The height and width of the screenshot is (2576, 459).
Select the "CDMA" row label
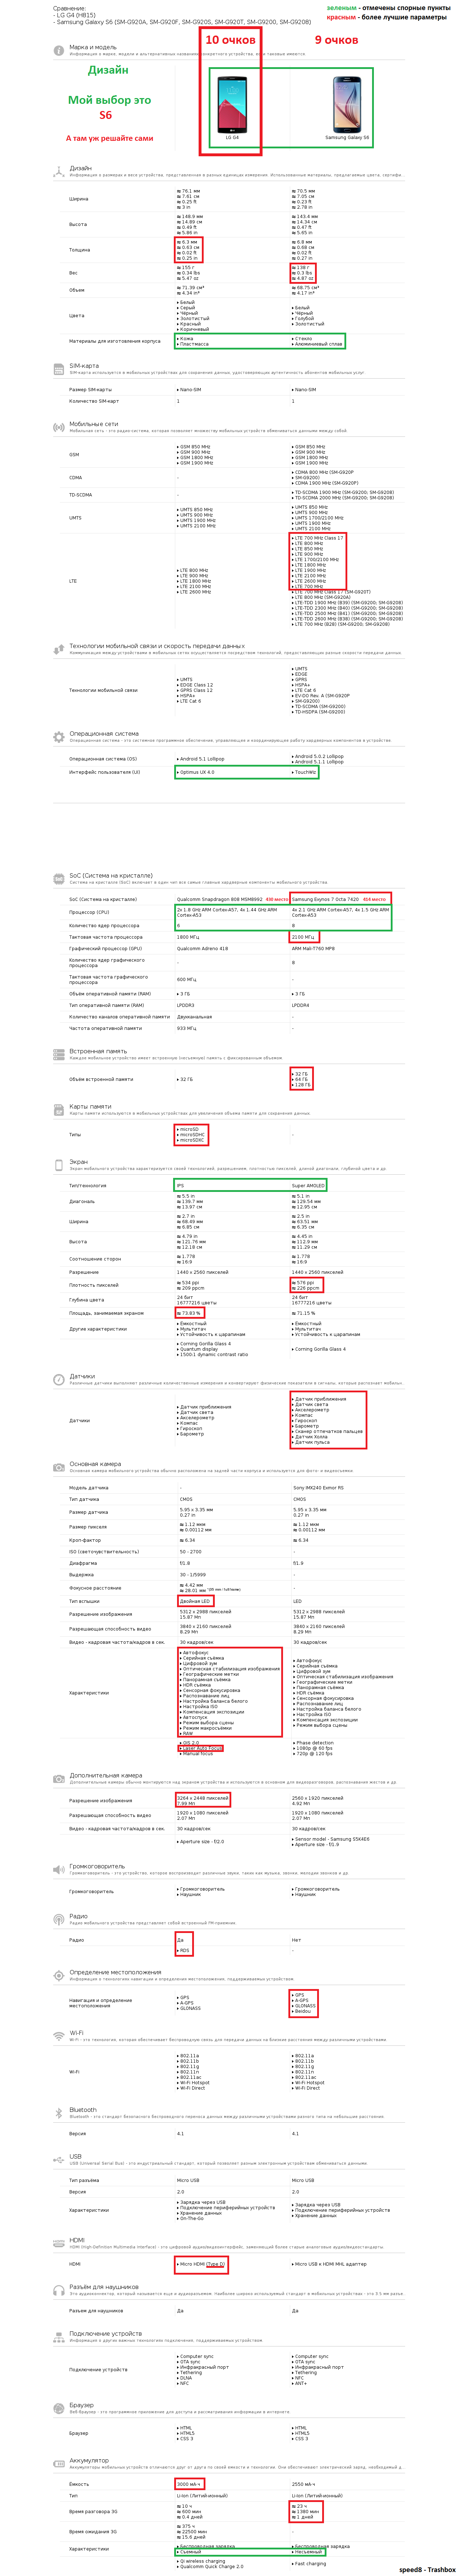tap(76, 478)
